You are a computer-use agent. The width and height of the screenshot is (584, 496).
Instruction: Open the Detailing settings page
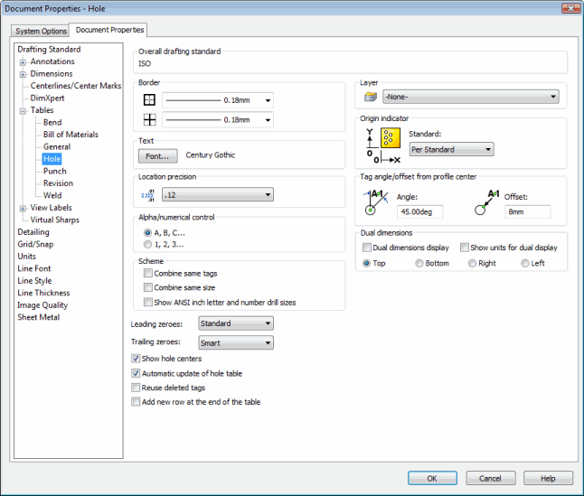(x=33, y=232)
